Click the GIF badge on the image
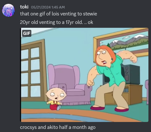Viewport: 151px width, 132px height. click(x=27, y=33)
